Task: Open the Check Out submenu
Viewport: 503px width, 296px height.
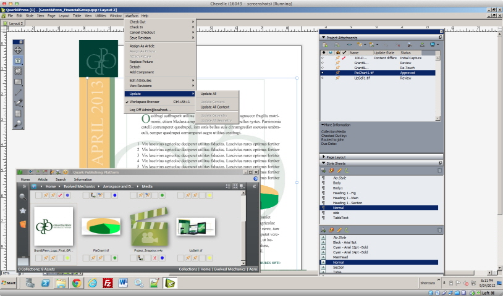Action: (x=160, y=22)
